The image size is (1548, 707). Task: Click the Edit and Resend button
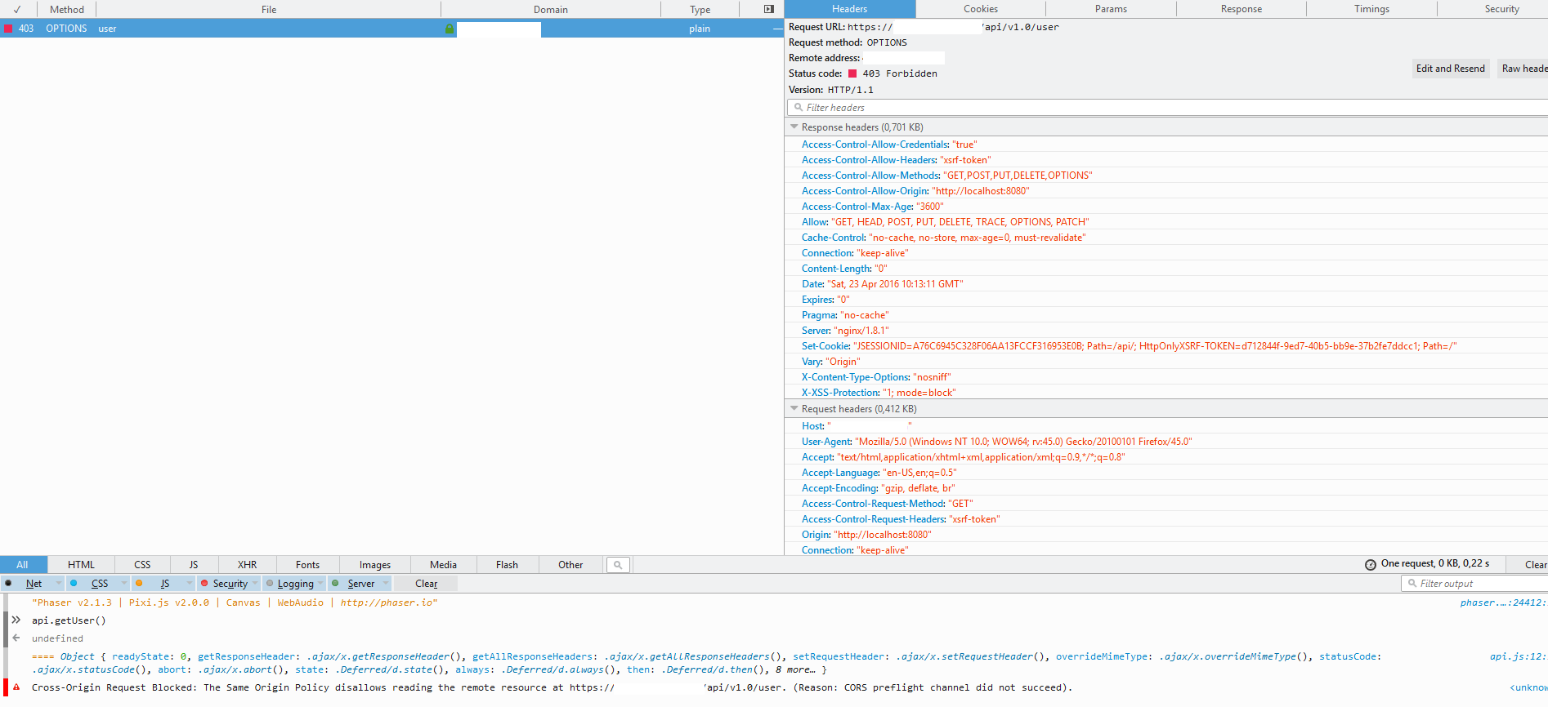(x=1451, y=69)
